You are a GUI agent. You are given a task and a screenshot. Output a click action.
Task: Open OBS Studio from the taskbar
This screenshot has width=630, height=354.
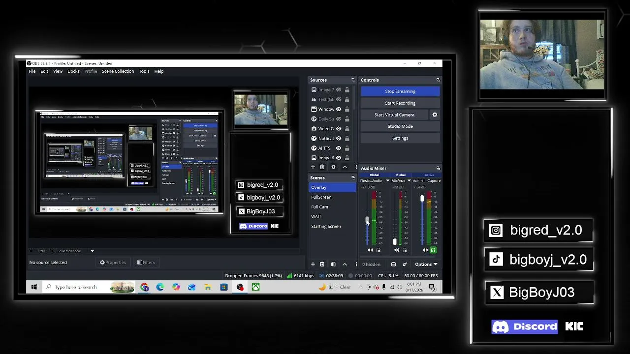[x=240, y=287]
